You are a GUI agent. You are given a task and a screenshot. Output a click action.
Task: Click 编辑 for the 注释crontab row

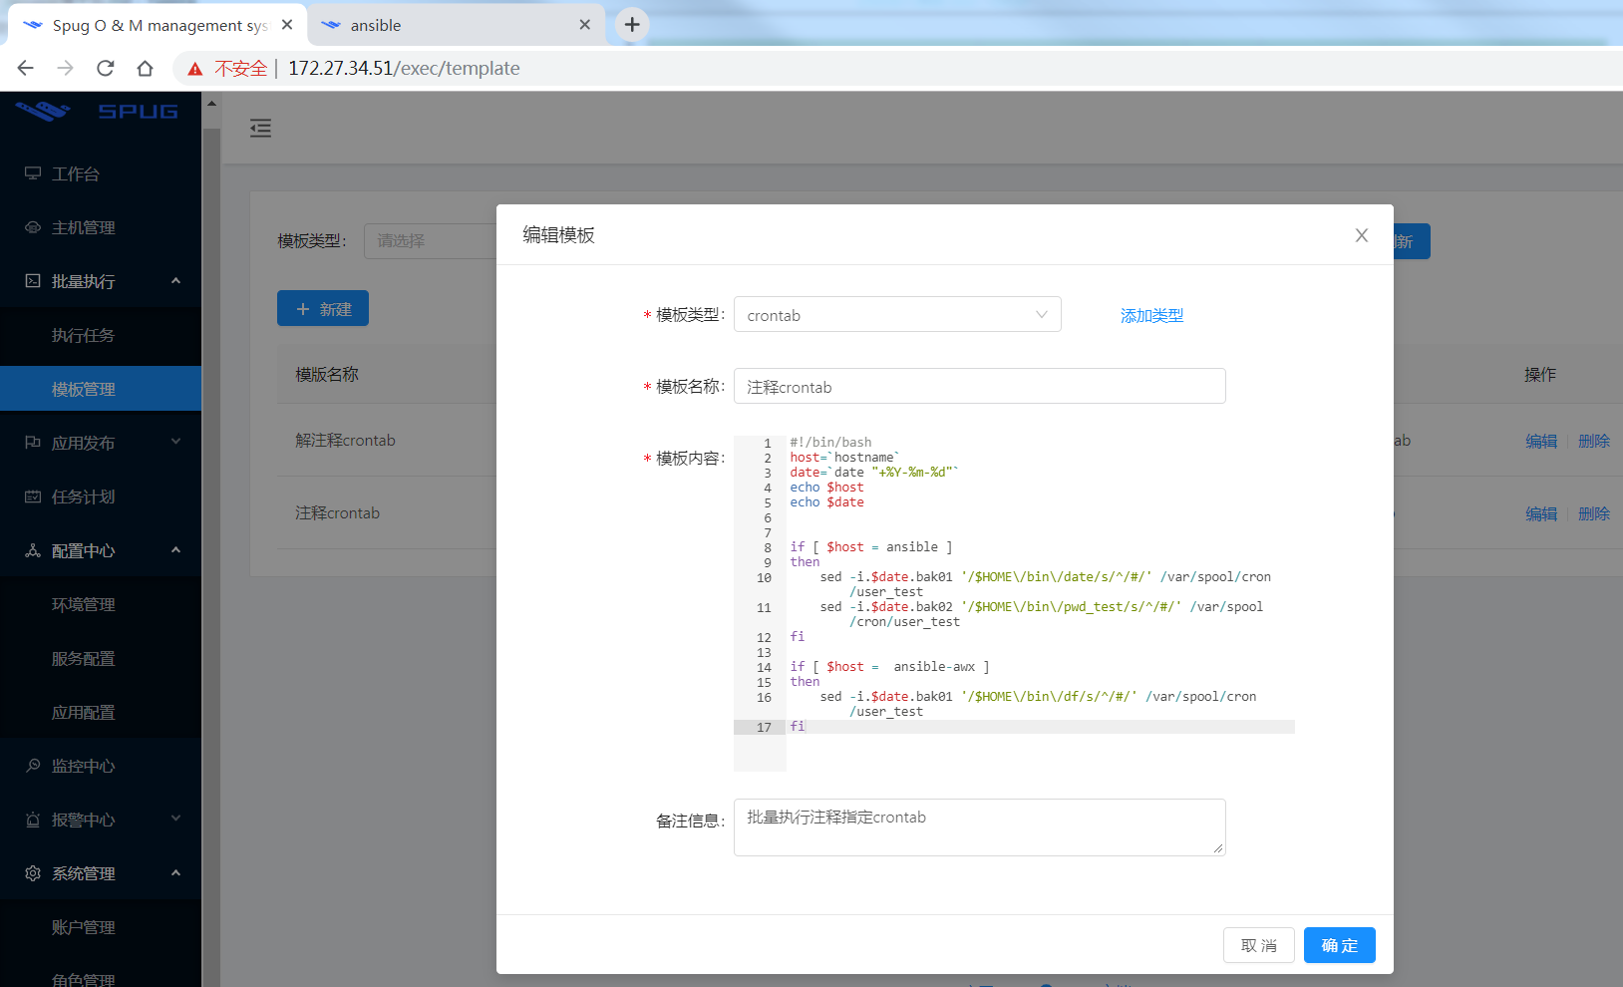coord(1541,513)
